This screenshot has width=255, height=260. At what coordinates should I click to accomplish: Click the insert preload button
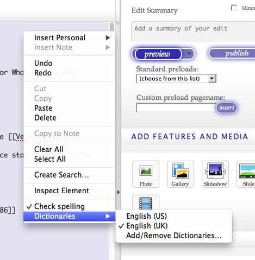[226, 108]
